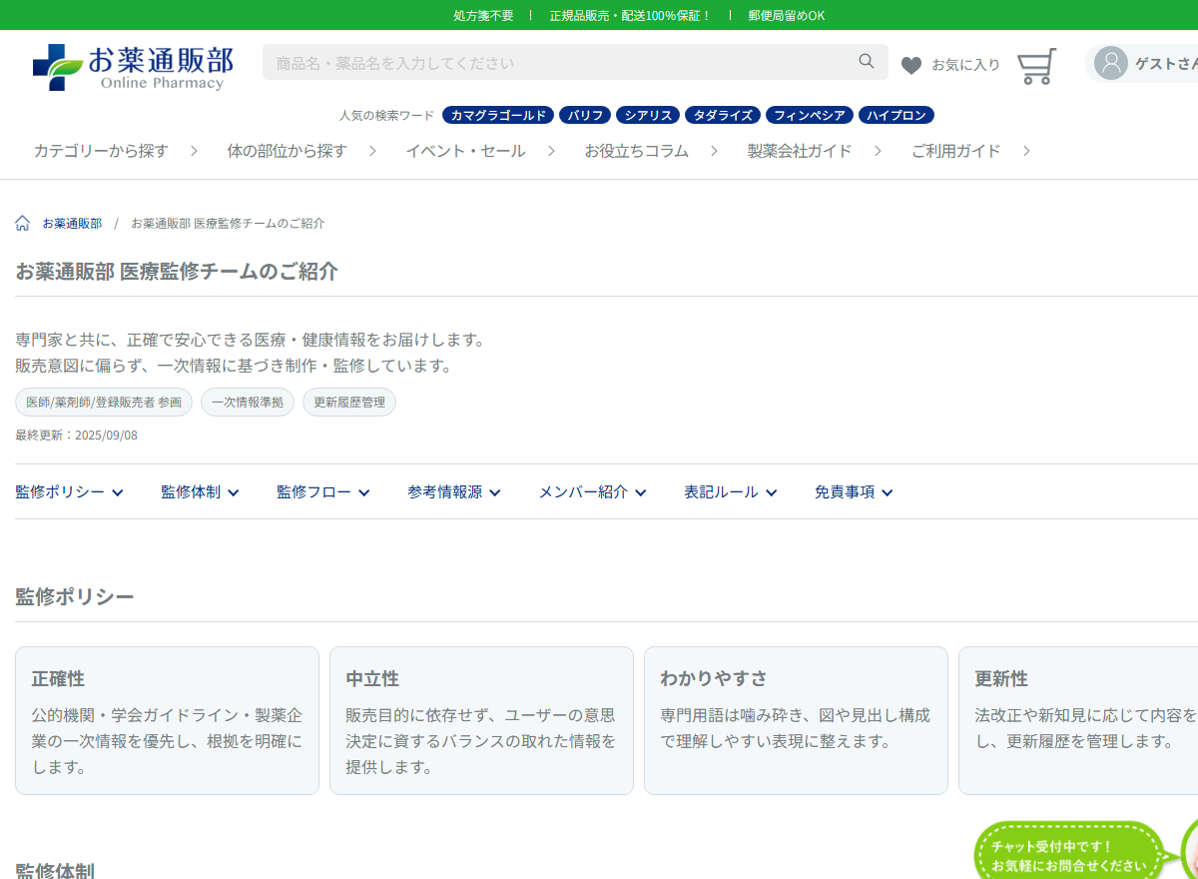Select the バリフ search keyword tag
Screen dimensions: 1198x879
[585, 115]
